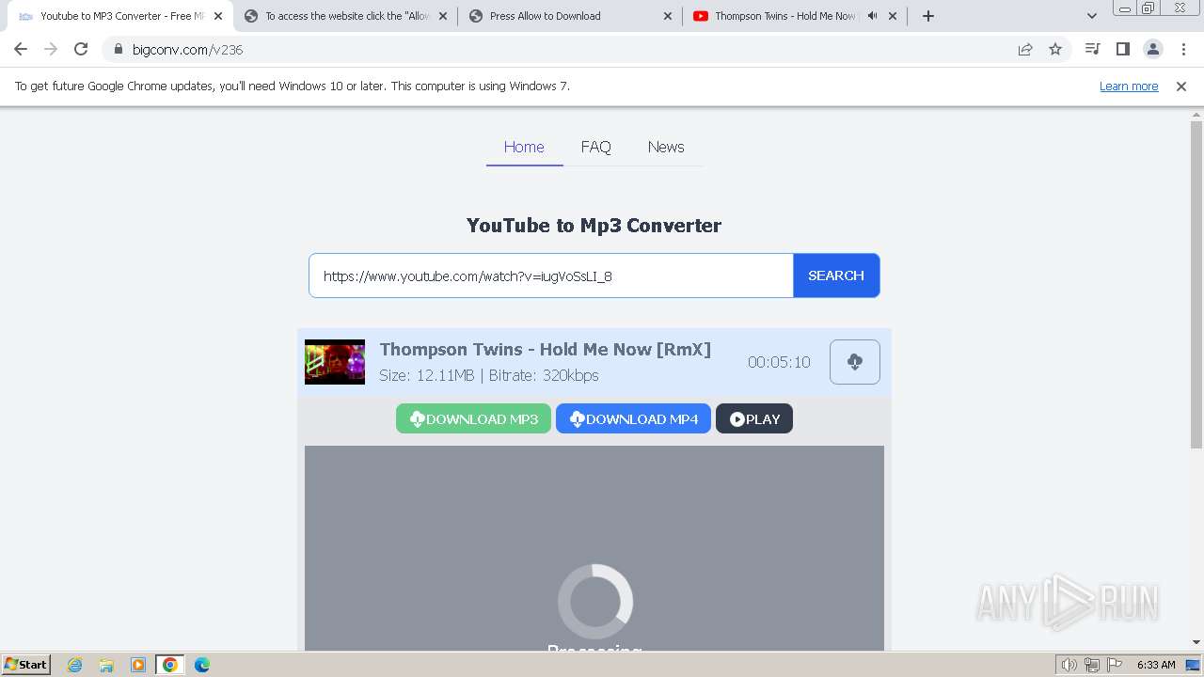Share this page via the share icon
Screen dimensions: 1204x677
click(1025, 49)
